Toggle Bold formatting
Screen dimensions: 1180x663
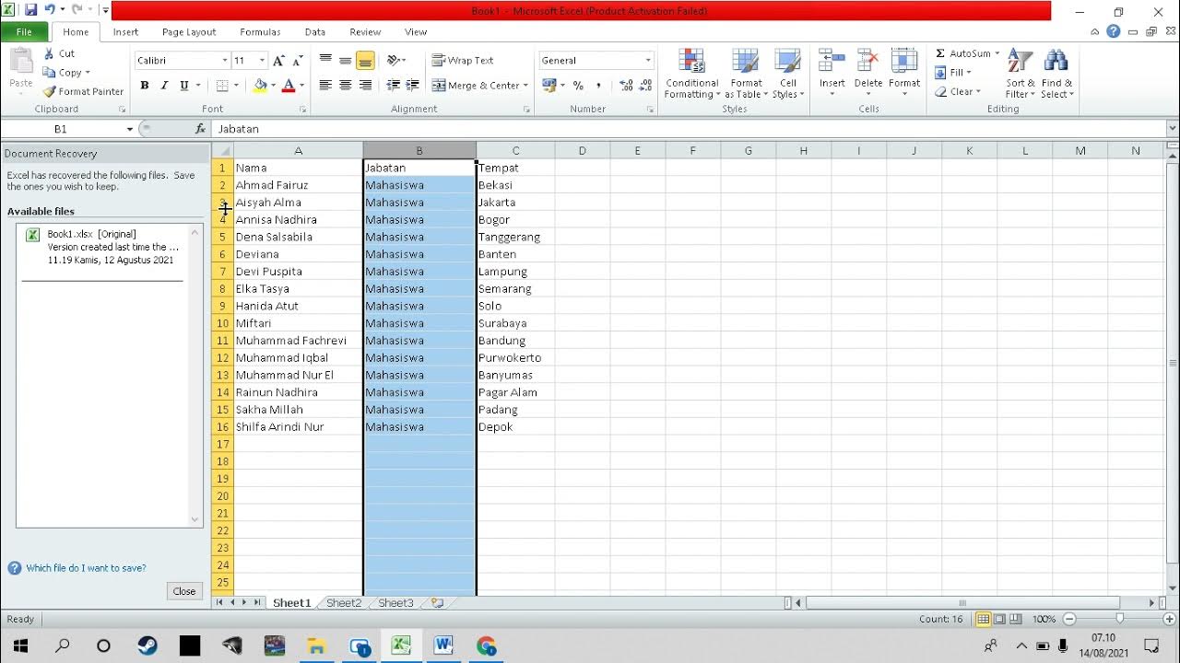pyautogui.click(x=145, y=86)
